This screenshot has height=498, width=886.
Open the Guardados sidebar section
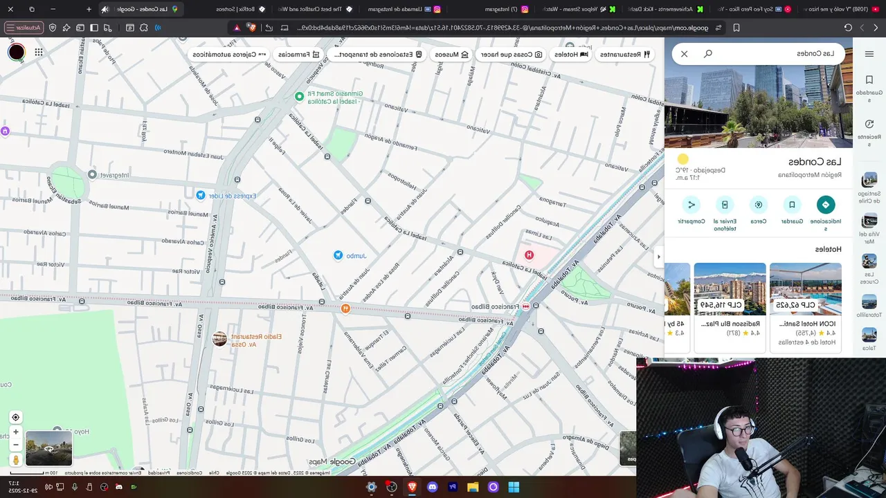click(869, 89)
